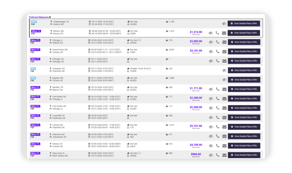The width and height of the screenshot is (292, 173).
Task: View details for Louisville, KY shipment
Action: click(x=244, y=117)
